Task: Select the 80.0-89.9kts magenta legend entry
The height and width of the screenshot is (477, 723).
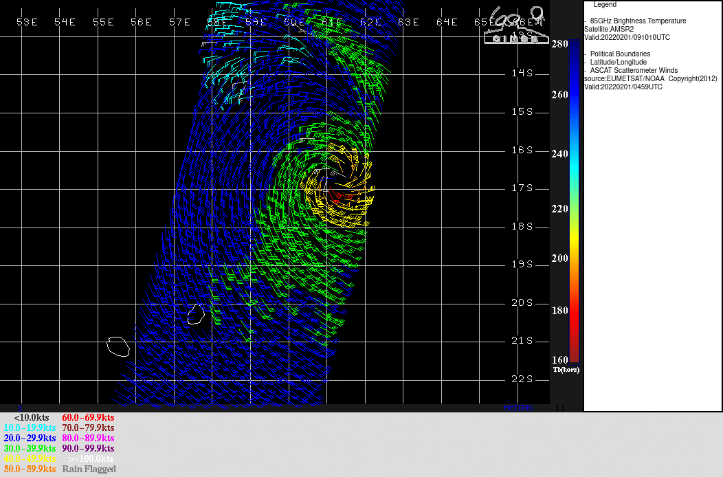Action: point(88,438)
